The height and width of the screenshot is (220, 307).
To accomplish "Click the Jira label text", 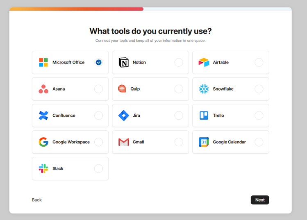I will pyautogui.click(x=136, y=116).
